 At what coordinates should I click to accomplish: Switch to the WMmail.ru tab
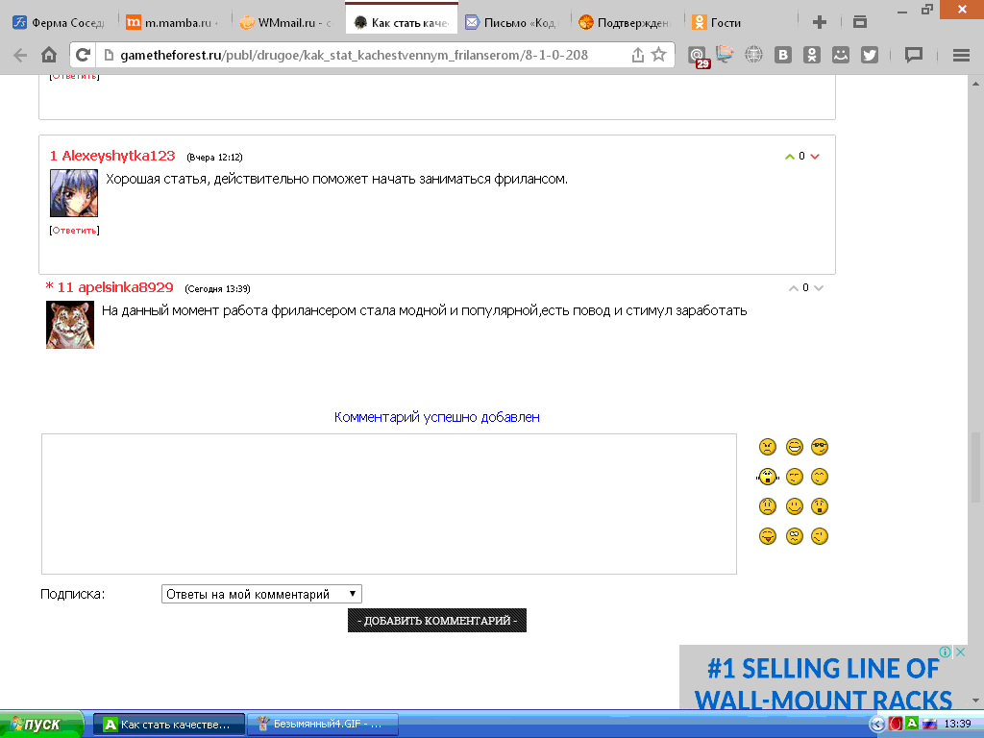coord(286,23)
